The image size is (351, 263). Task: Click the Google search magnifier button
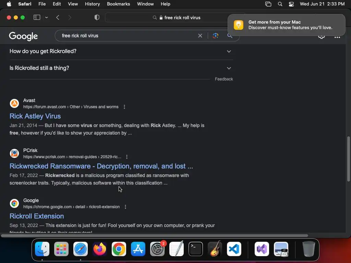230,36
